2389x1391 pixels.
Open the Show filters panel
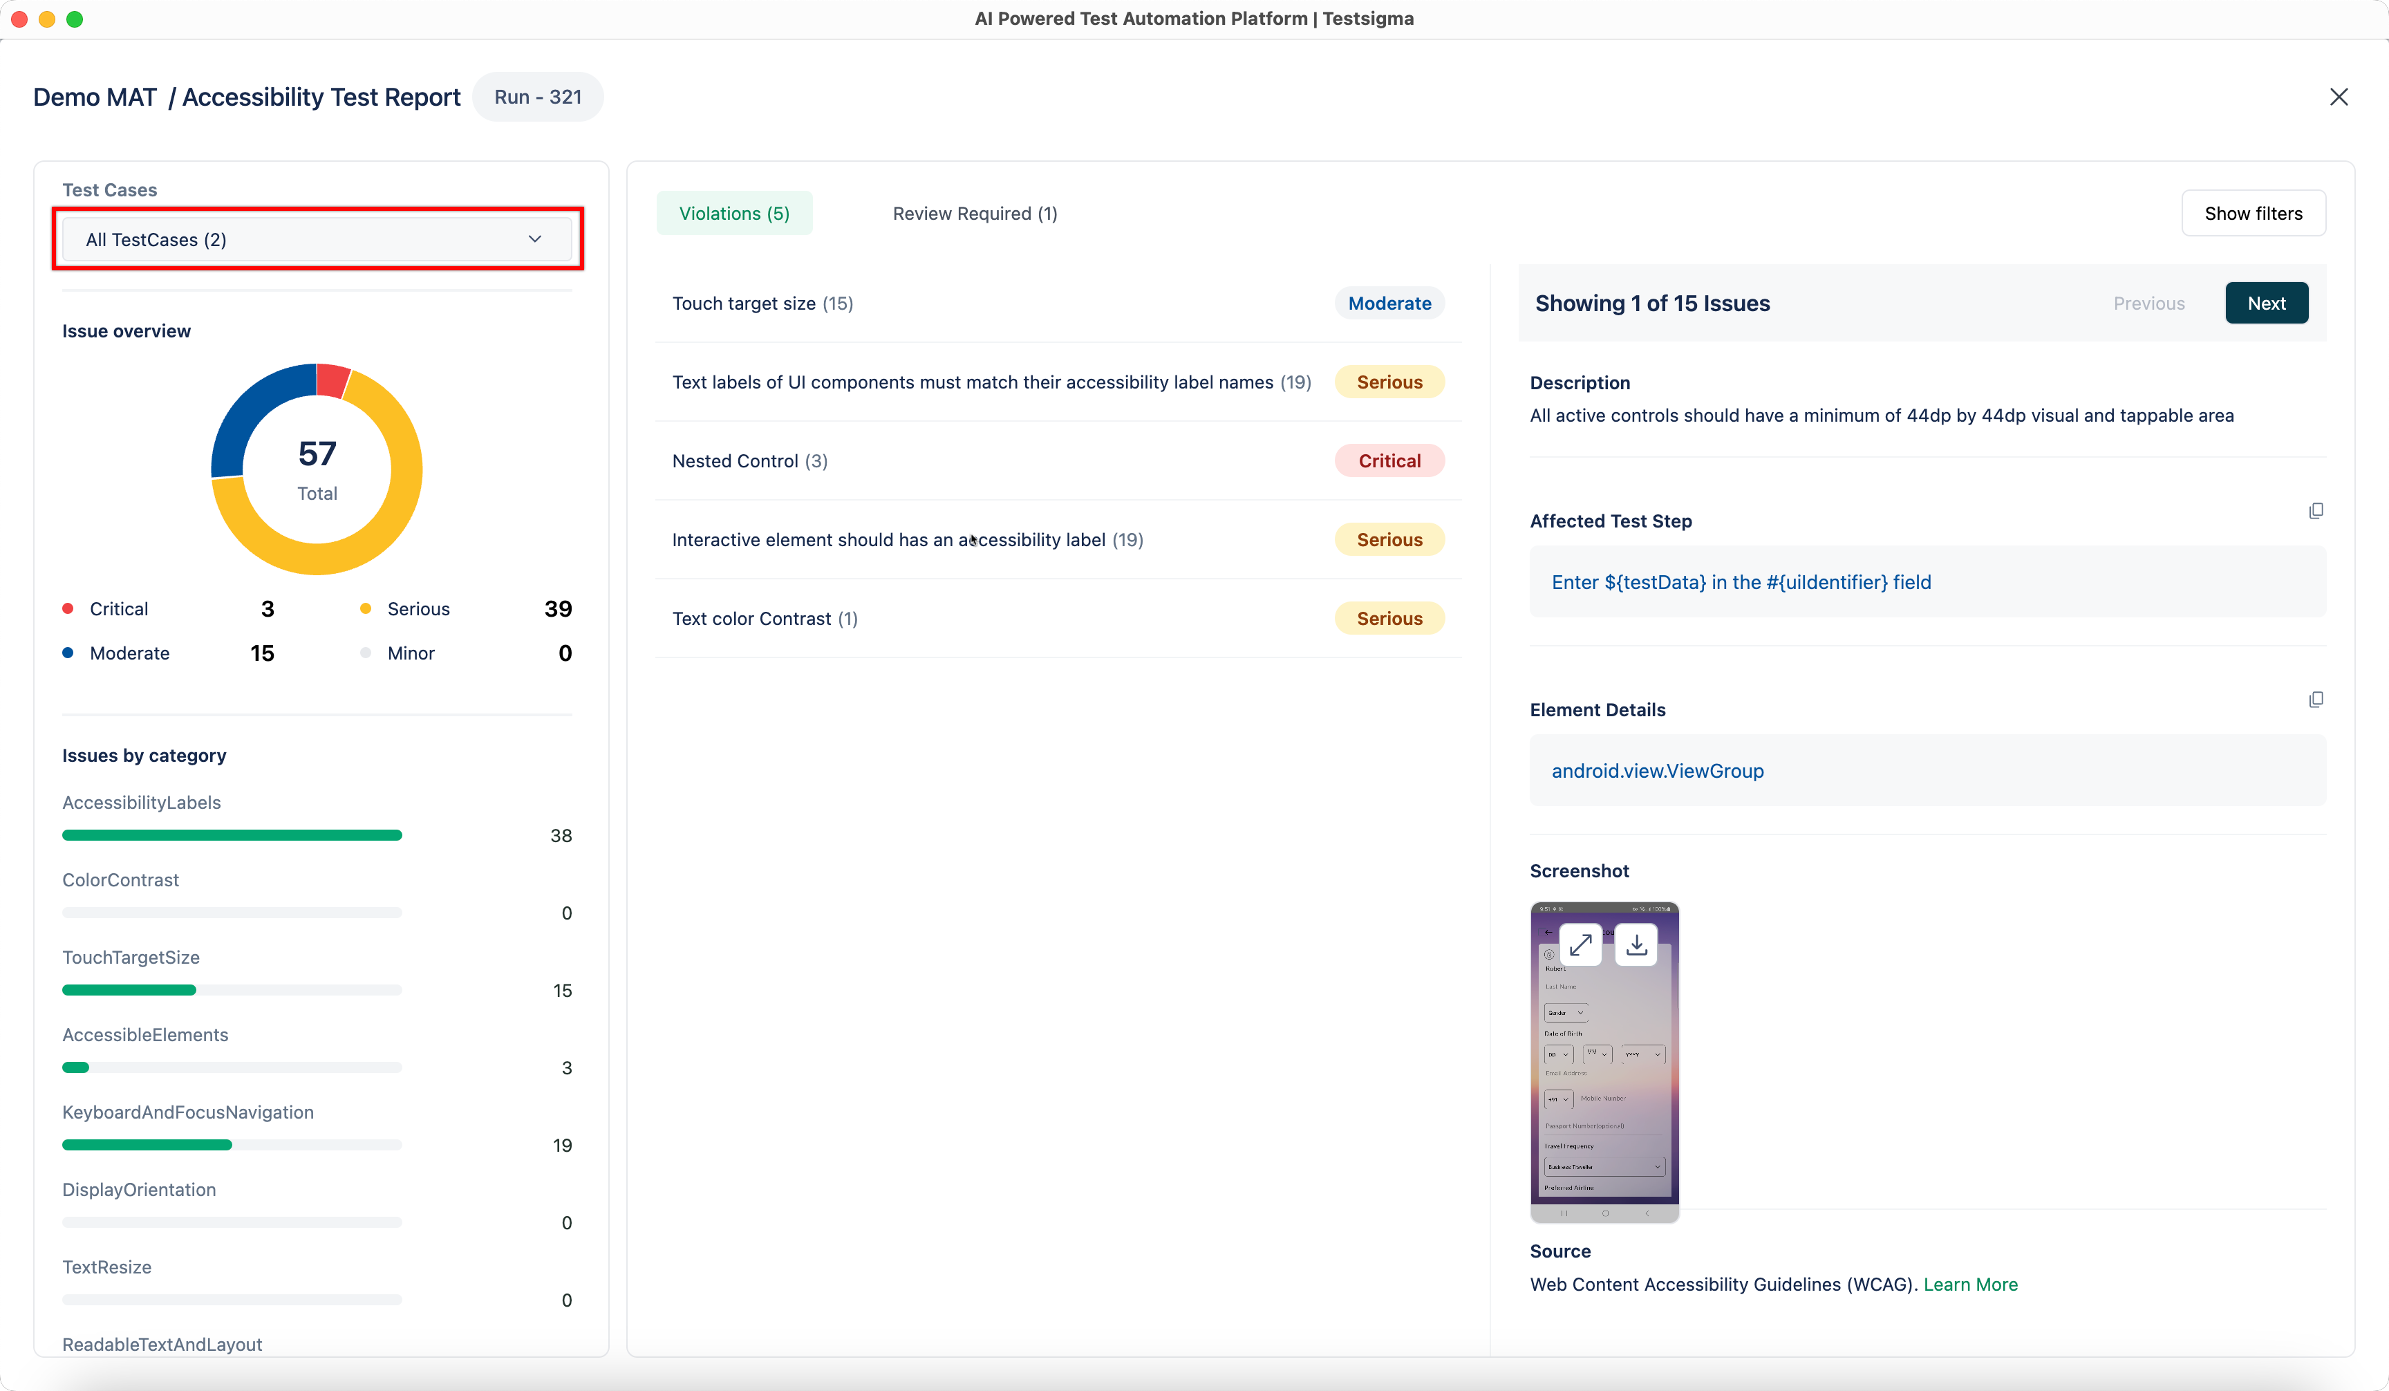[2254, 212]
